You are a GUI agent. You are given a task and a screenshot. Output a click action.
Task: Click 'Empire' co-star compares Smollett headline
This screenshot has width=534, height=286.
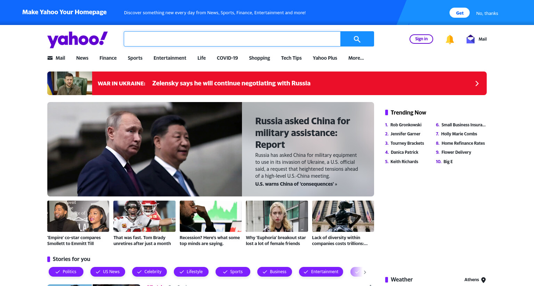tap(74, 241)
